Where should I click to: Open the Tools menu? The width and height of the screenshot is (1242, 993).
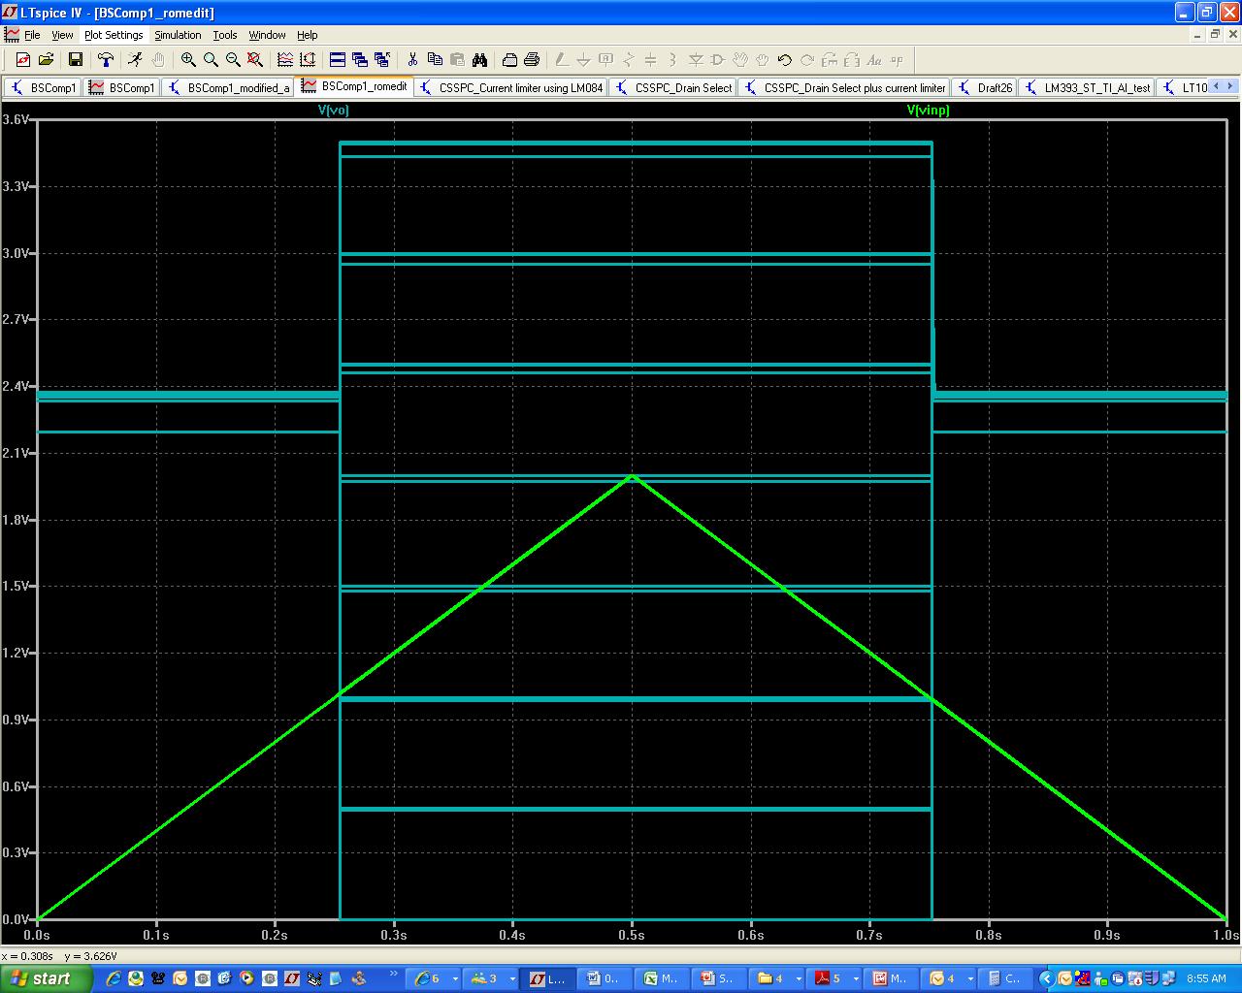(x=225, y=35)
